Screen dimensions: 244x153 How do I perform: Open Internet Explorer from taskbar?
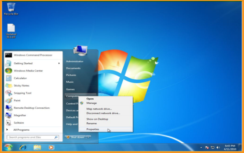point(23,147)
